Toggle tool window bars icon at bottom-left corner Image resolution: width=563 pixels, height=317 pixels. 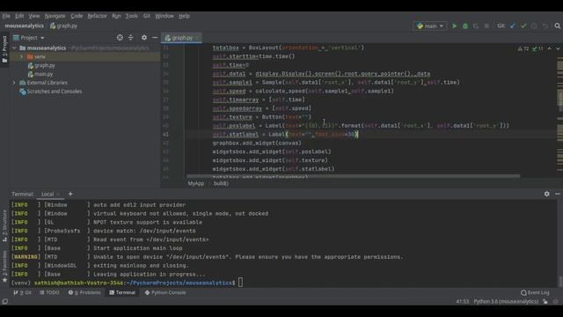(4, 301)
